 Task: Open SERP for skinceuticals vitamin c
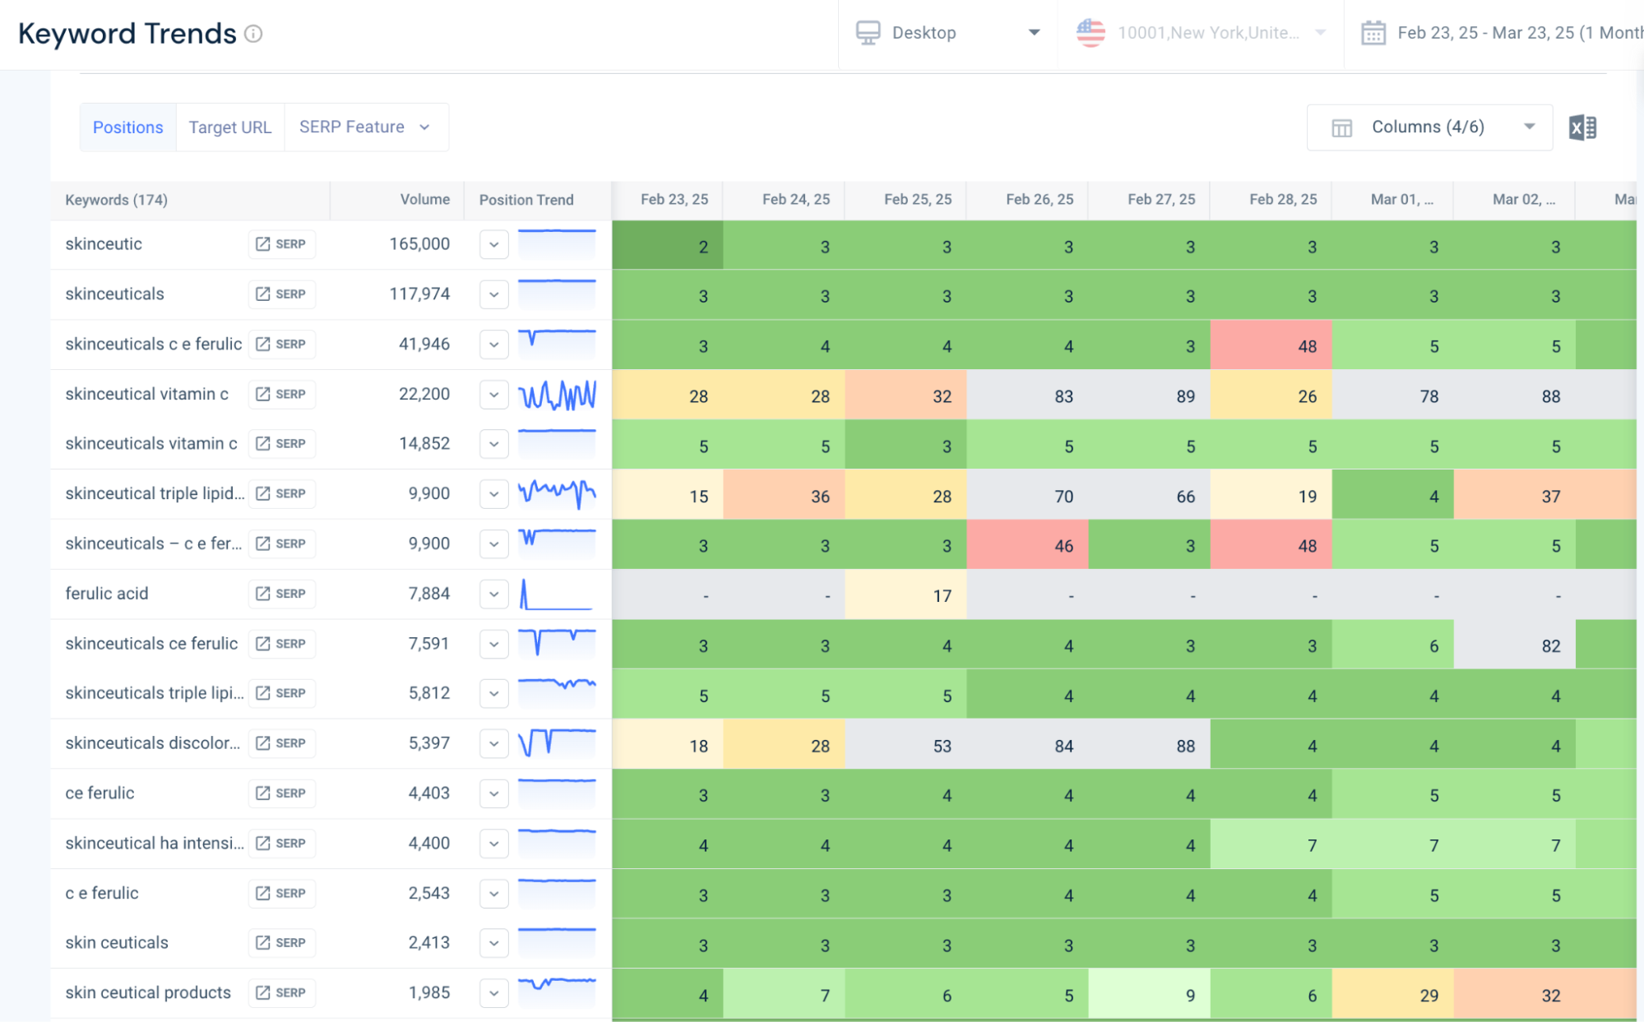click(281, 444)
